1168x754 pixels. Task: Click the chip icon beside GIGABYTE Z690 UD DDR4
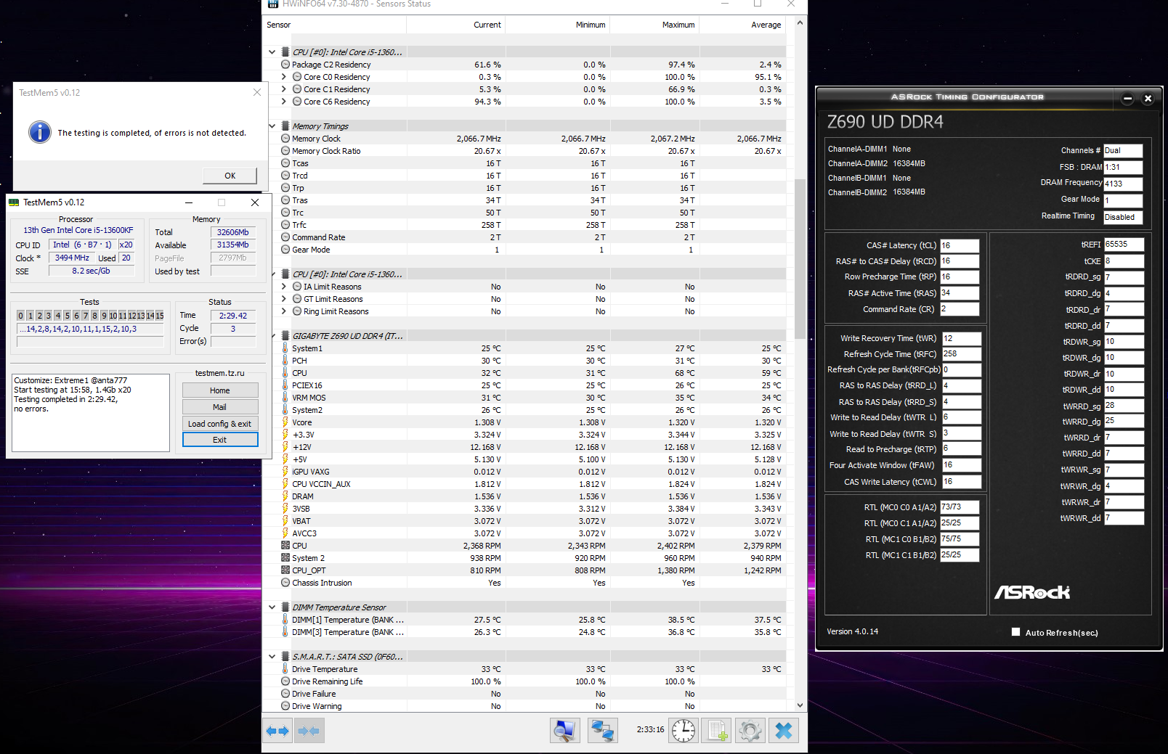285,336
